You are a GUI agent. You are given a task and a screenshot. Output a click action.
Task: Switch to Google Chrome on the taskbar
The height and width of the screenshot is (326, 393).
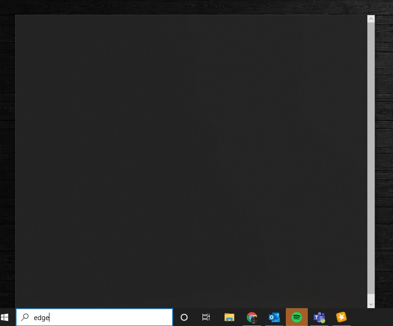pyautogui.click(x=252, y=317)
